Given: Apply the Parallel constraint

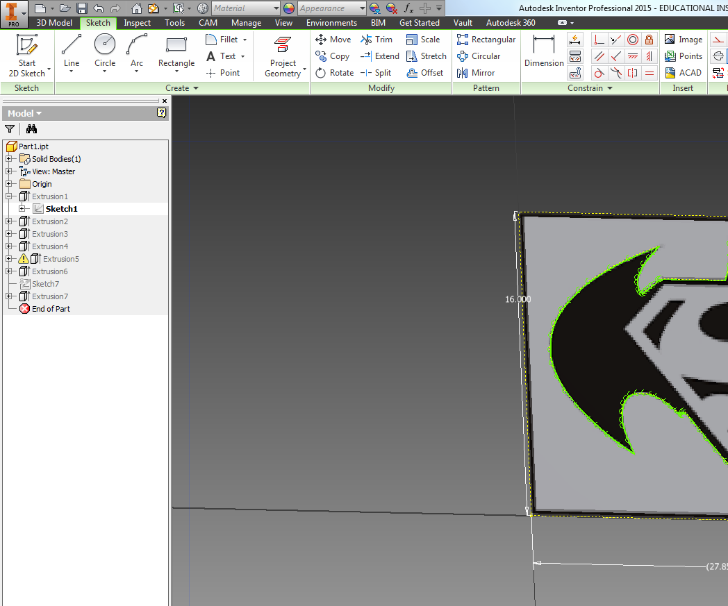Looking at the screenshot, I should pos(599,57).
